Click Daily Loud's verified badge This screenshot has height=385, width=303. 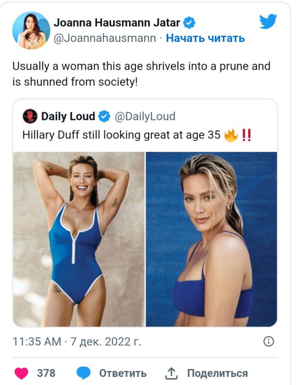(x=104, y=116)
